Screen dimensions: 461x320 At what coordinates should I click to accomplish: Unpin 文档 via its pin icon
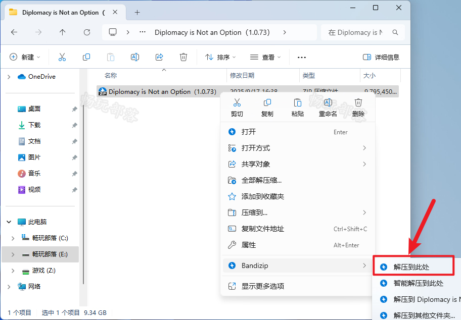click(x=75, y=141)
